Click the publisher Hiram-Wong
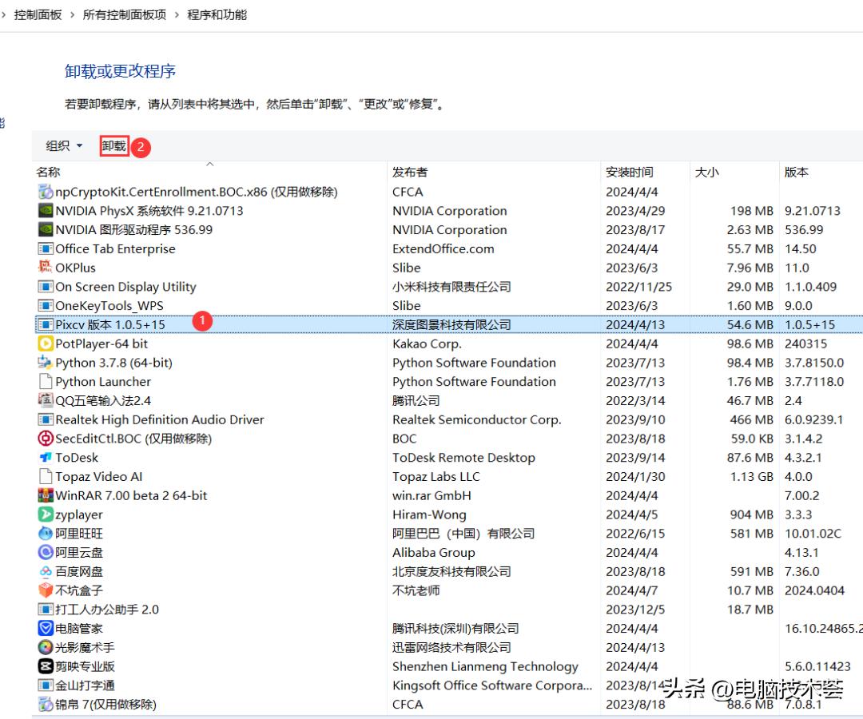The image size is (863, 719). coord(429,514)
